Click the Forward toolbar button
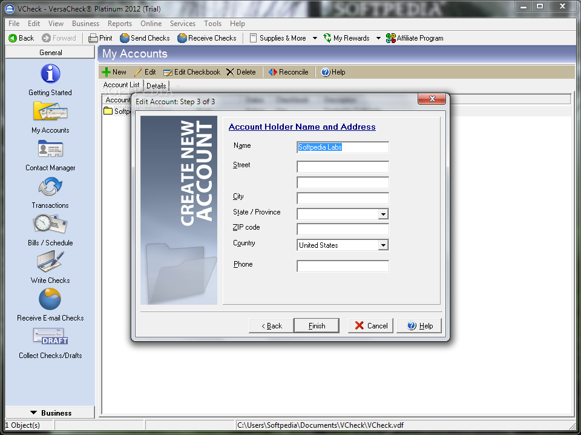The image size is (581, 435). 59,38
